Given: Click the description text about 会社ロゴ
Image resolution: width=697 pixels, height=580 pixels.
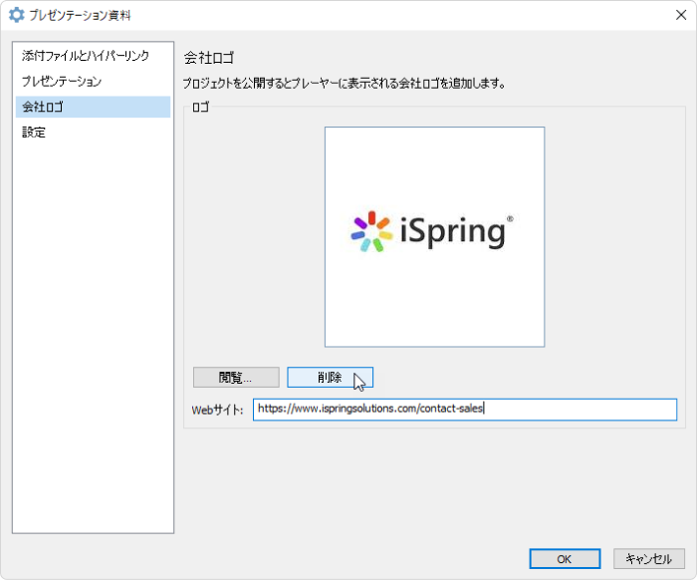Looking at the screenshot, I should pyautogui.click(x=345, y=83).
